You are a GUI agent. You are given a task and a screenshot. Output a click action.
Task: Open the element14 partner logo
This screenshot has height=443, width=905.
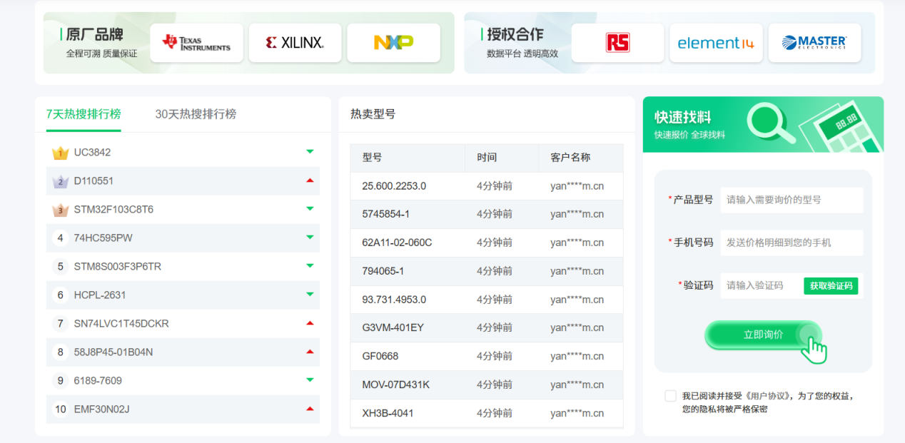(716, 43)
